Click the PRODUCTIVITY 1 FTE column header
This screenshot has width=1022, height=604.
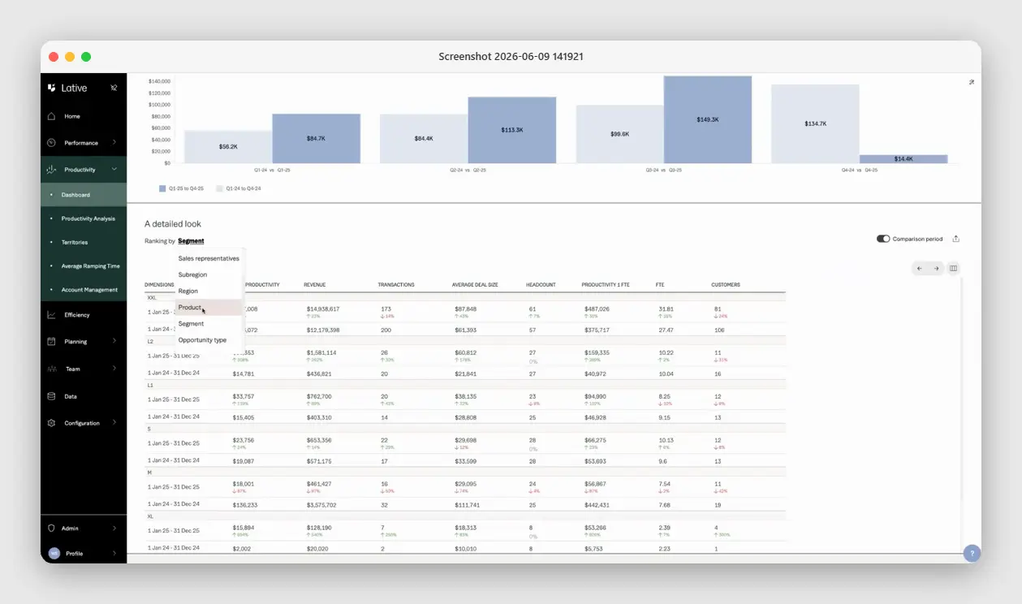(606, 285)
